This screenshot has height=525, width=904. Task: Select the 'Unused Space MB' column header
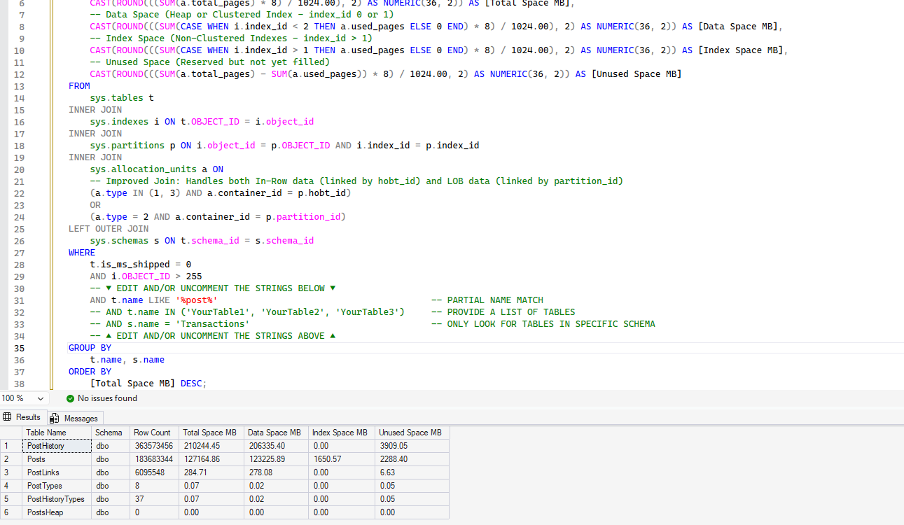pyautogui.click(x=410, y=433)
